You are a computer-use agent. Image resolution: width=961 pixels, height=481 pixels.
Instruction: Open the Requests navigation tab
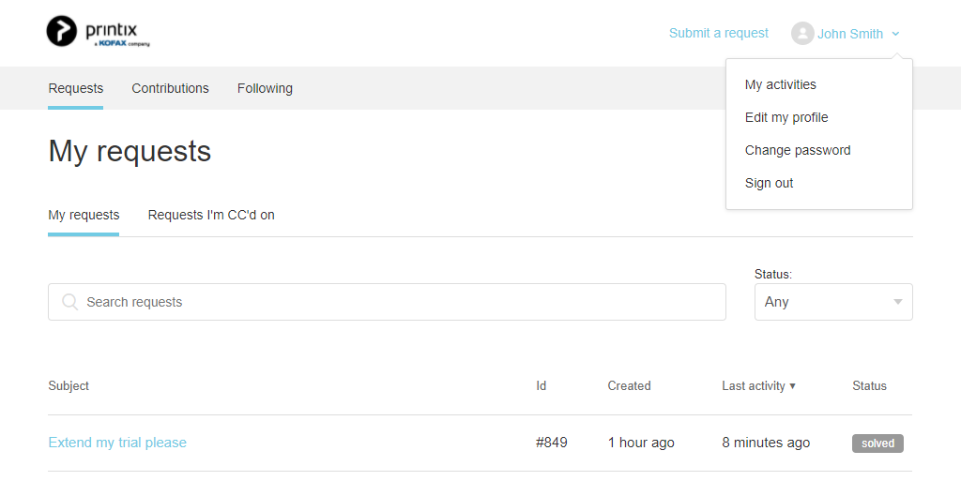76,88
